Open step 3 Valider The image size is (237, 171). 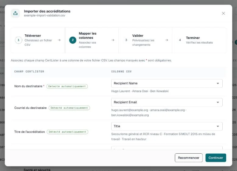(x=145, y=40)
